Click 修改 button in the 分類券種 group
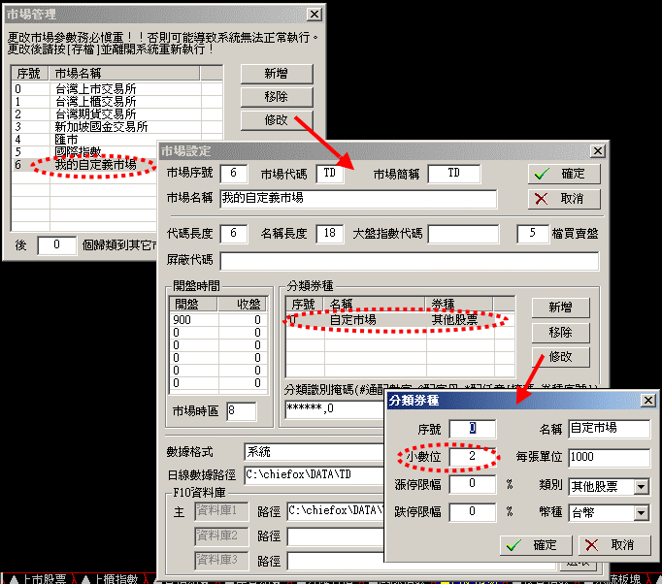Image resolution: width=662 pixels, height=584 pixels. (560, 357)
